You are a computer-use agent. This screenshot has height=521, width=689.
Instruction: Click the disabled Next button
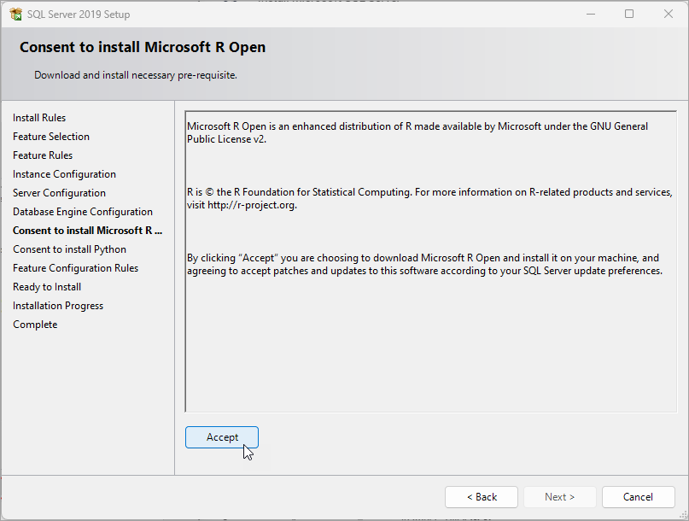click(559, 497)
